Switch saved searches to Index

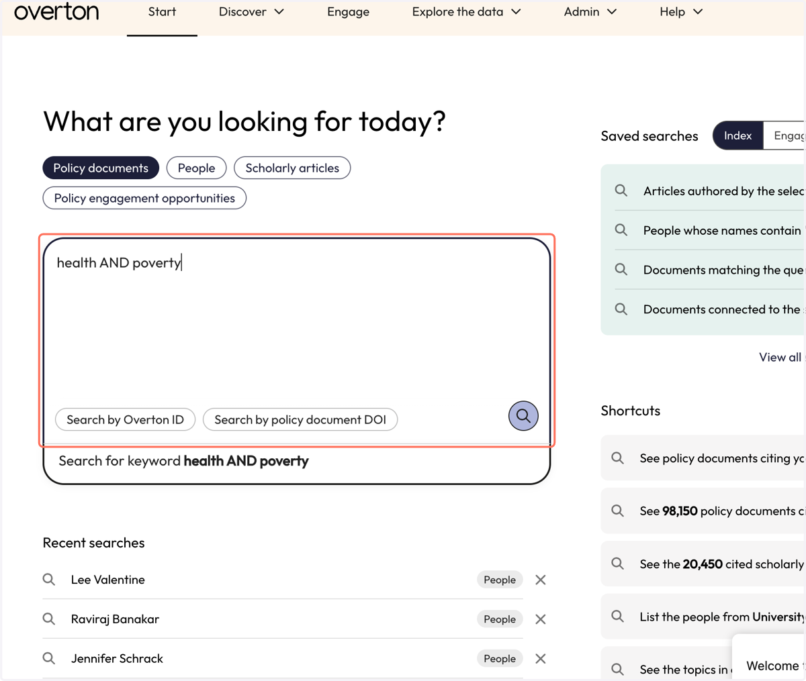[x=737, y=136]
